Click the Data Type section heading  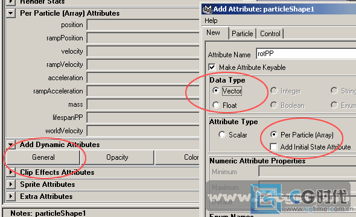coord(227,80)
